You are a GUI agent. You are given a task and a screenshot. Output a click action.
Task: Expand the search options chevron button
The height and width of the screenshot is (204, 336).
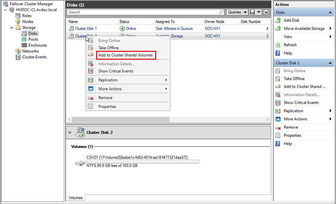(266, 12)
